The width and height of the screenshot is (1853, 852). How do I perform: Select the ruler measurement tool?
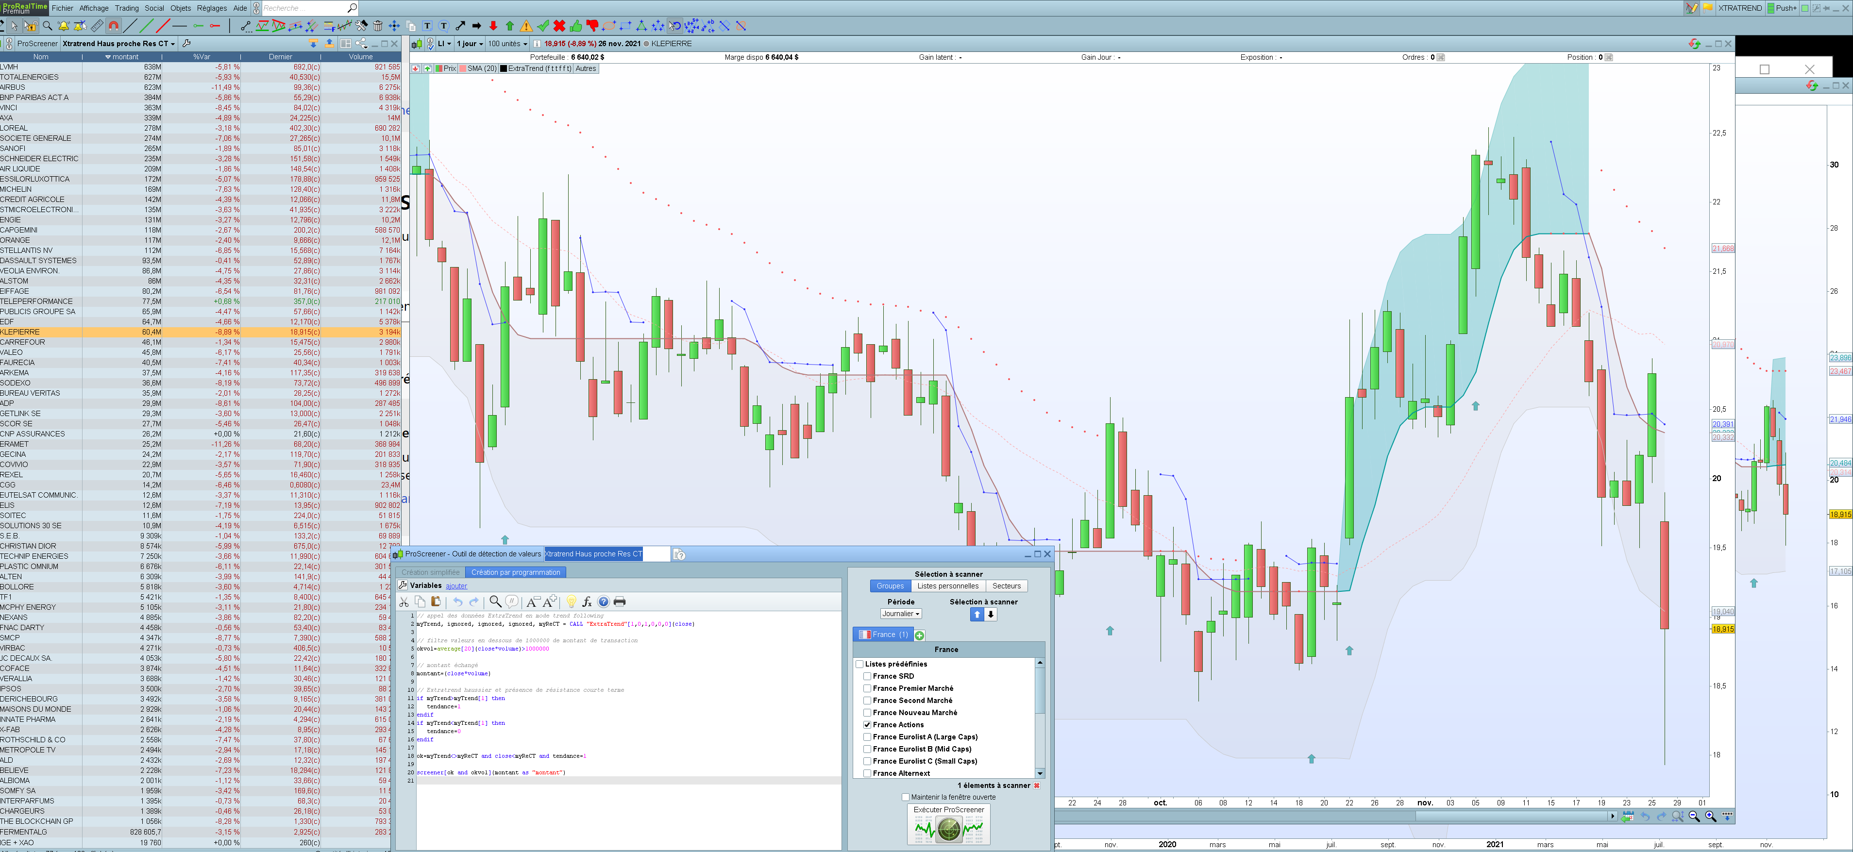(x=97, y=26)
